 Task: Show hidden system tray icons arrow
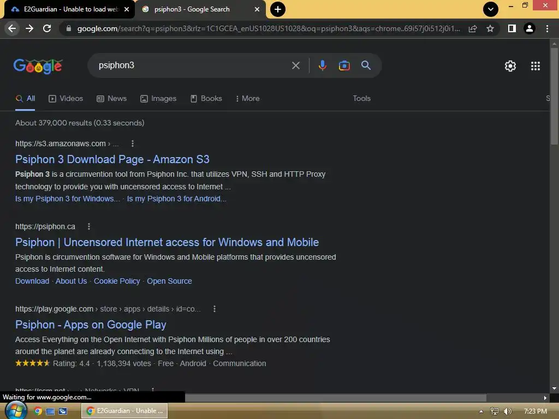point(481,411)
